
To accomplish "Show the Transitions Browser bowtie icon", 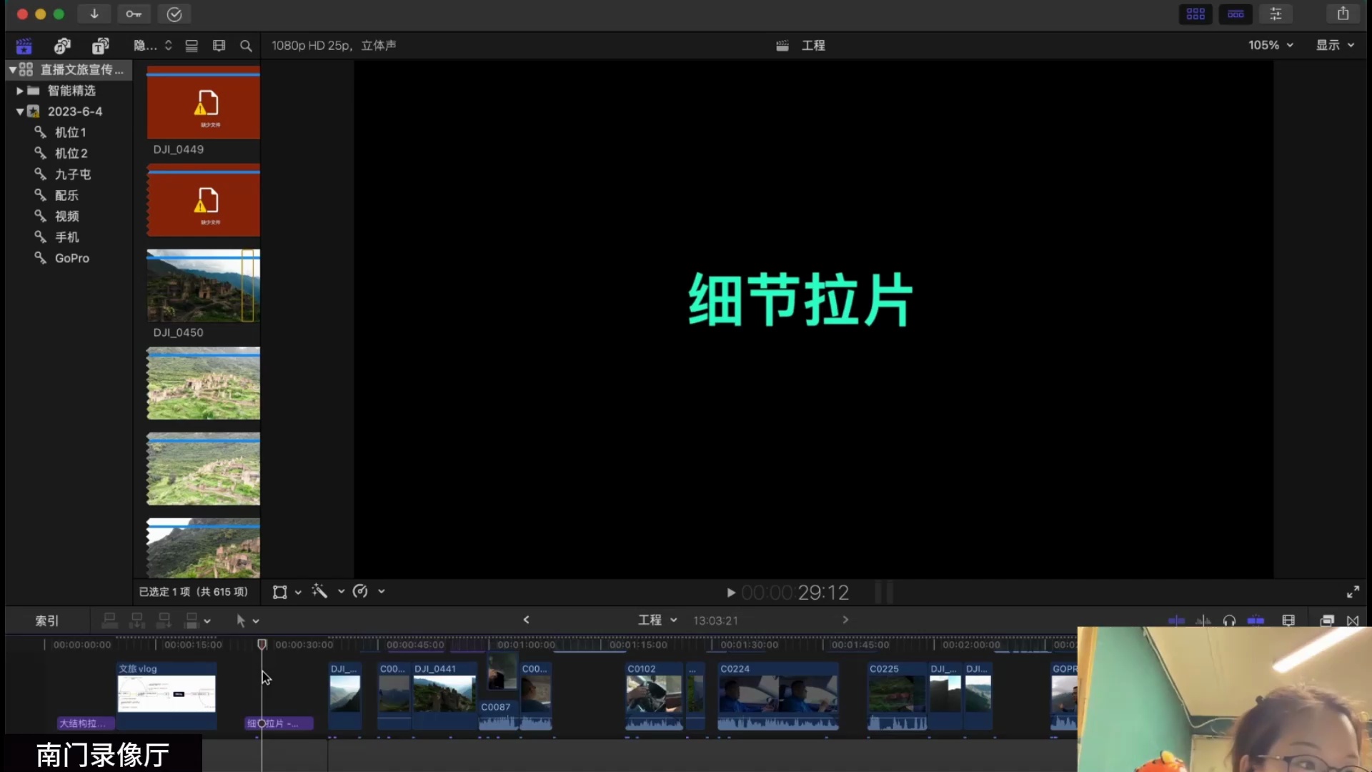I will [x=1353, y=620].
